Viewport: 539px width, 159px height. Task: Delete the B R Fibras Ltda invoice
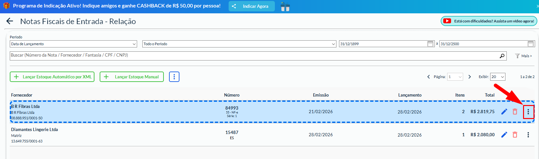[x=515, y=112]
